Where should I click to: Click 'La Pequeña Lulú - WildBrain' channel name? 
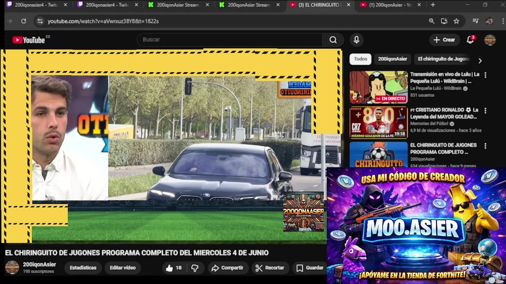click(x=436, y=88)
